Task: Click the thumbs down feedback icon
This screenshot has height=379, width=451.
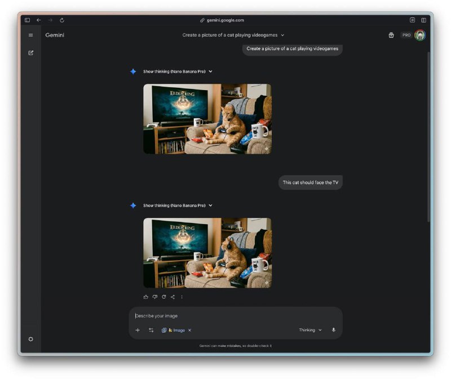Action: click(x=156, y=297)
